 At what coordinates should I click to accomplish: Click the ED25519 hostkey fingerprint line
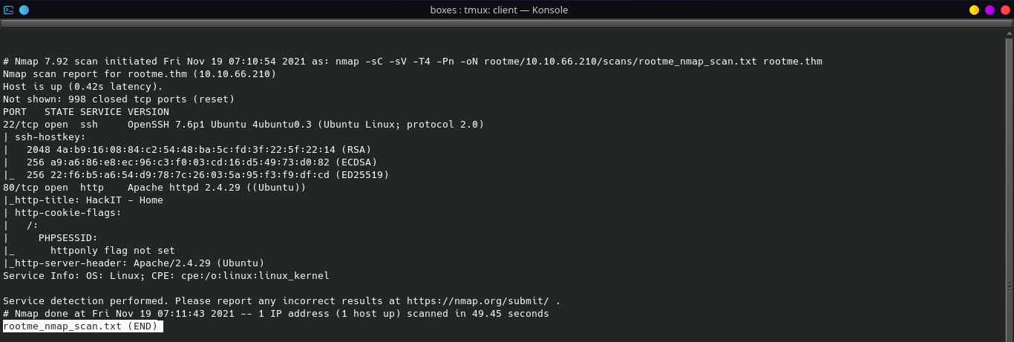pos(196,175)
